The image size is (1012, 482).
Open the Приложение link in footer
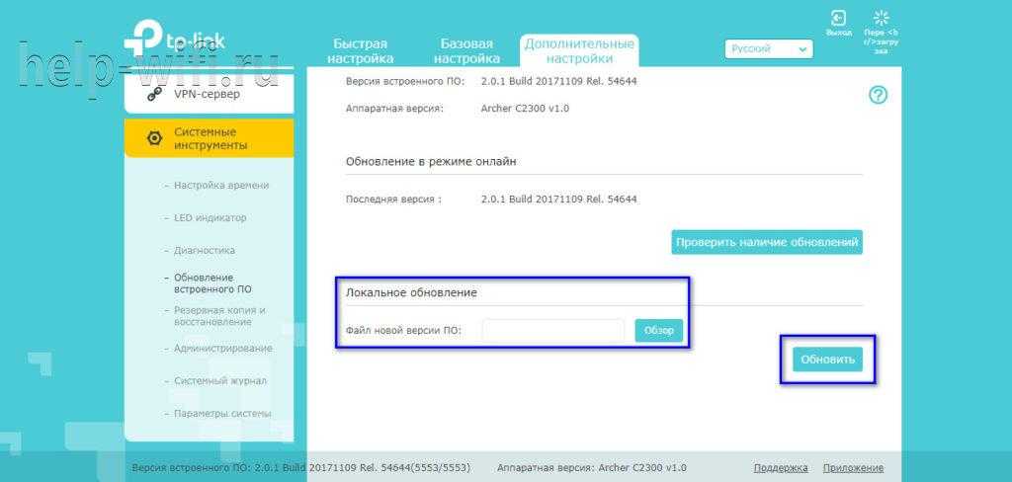(x=853, y=468)
